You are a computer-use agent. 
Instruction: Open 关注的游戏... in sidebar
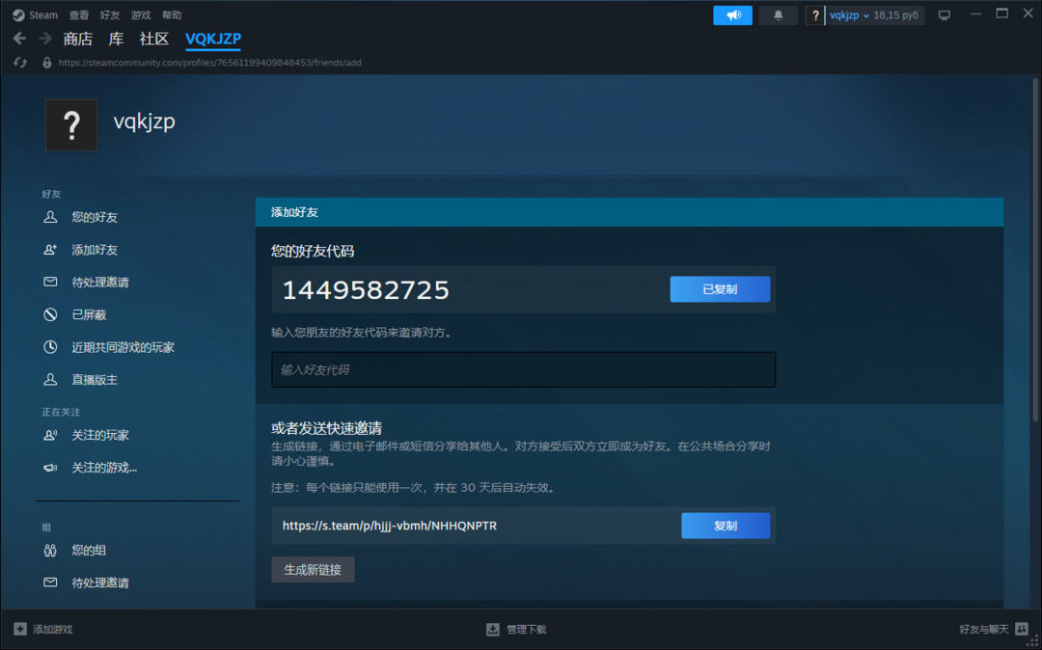104,468
